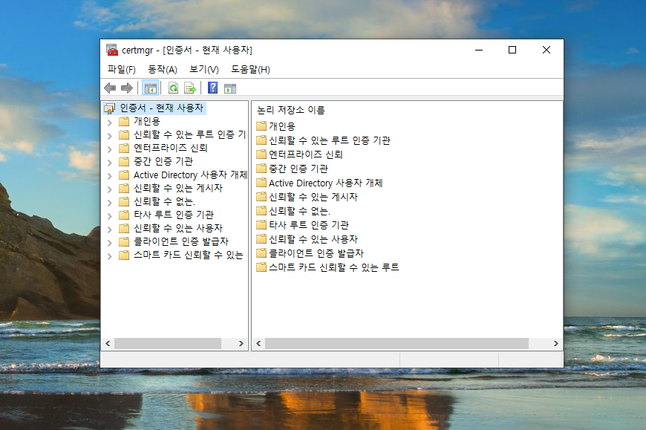646x430 pixels.
Task: Click the 논리 저장소 이름 column header
Action: coord(292,109)
